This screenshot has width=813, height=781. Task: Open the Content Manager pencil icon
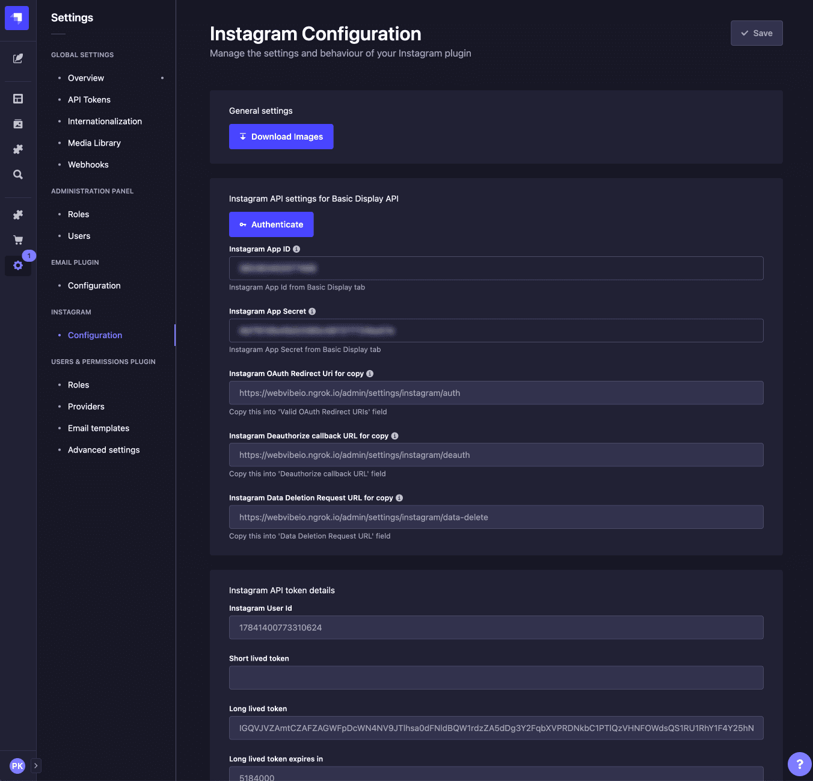[x=18, y=58]
